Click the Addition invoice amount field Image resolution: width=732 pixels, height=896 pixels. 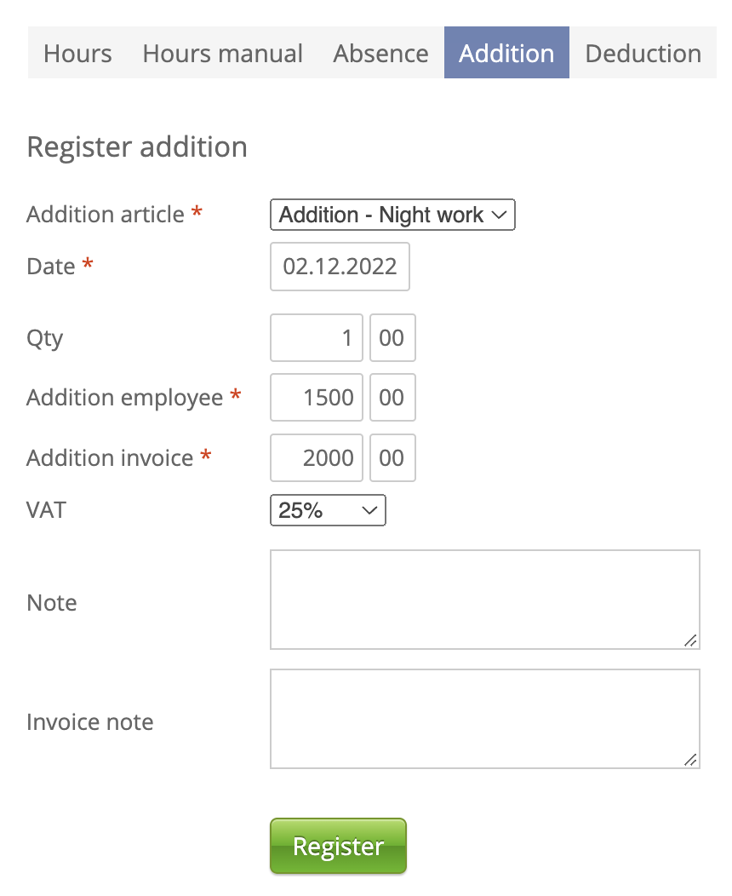(317, 458)
